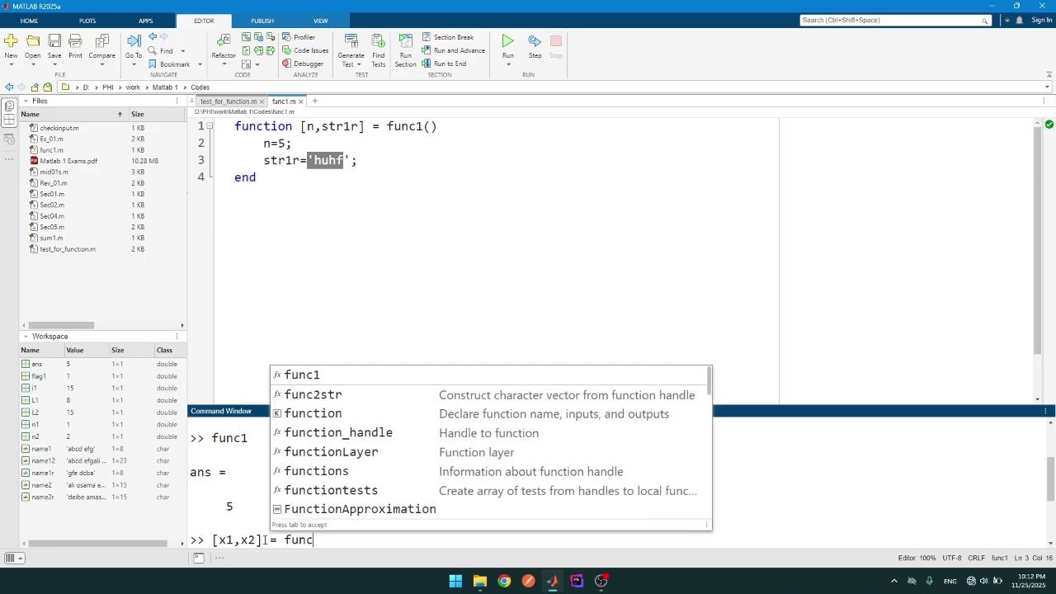
Task: Fold the function code block on line 1
Action: click(x=210, y=126)
